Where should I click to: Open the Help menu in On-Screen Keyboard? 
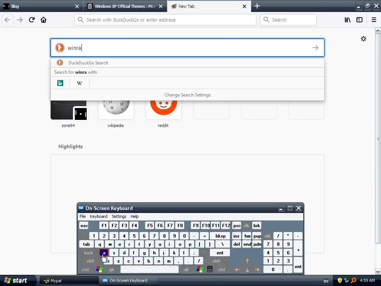pyautogui.click(x=134, y=216)
